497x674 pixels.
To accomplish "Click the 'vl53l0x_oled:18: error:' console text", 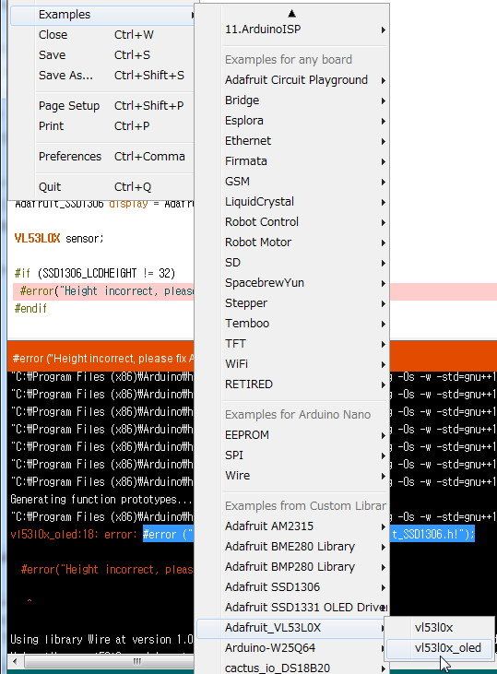I will [73, 534].
